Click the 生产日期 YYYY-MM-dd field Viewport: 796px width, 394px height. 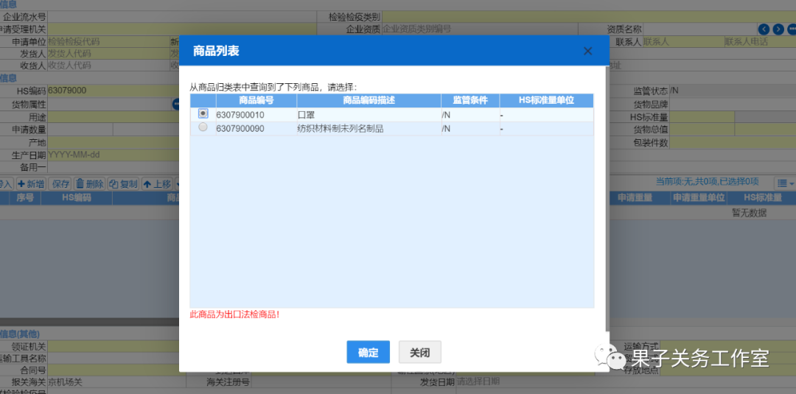click(113, 155)
